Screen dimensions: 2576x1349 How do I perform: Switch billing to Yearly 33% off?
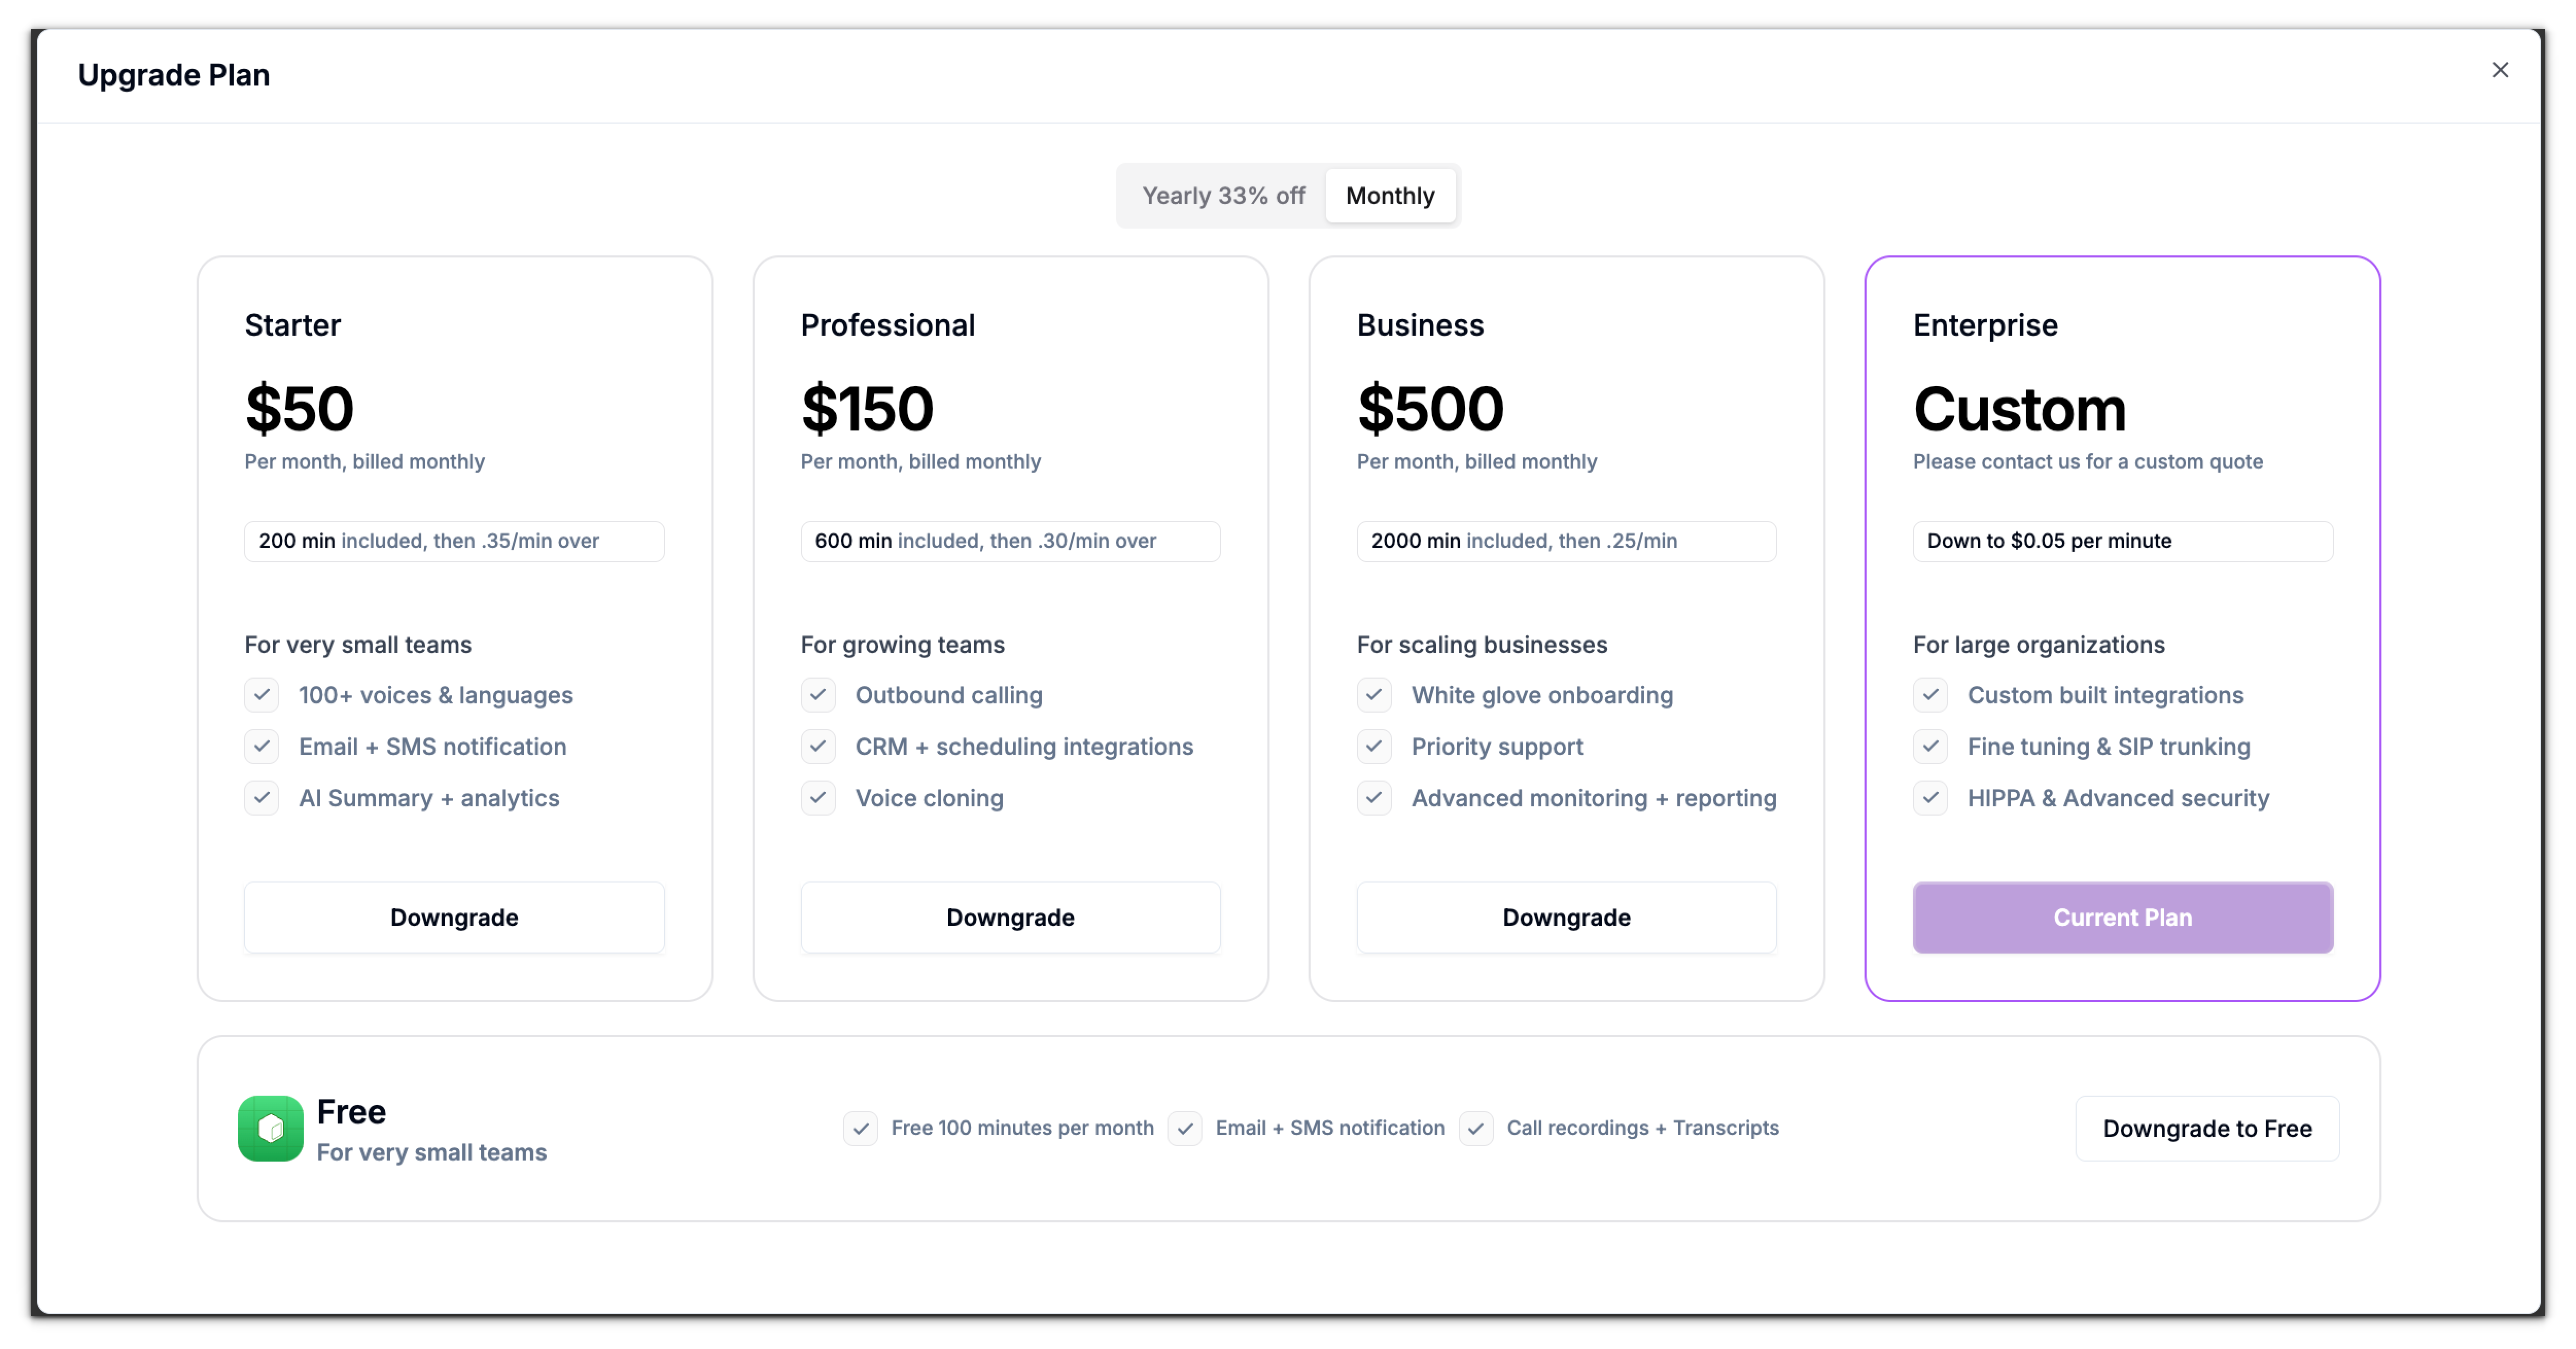pyautogui.click(x=1223, y=196)
